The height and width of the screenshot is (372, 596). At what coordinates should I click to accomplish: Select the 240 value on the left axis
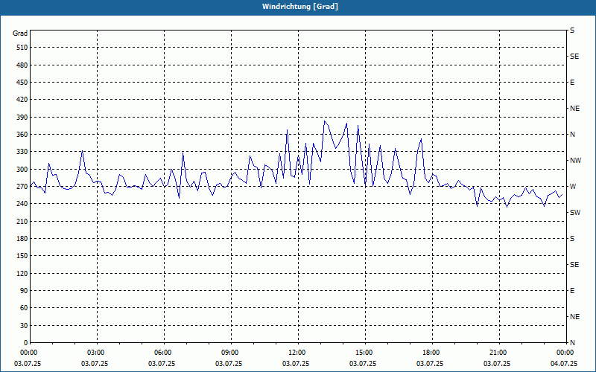tap(22, 204)
